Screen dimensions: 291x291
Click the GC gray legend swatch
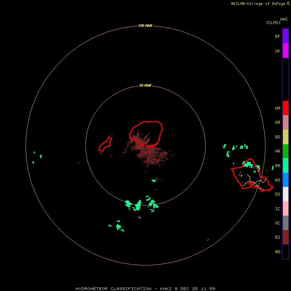(x=286, y=223)
